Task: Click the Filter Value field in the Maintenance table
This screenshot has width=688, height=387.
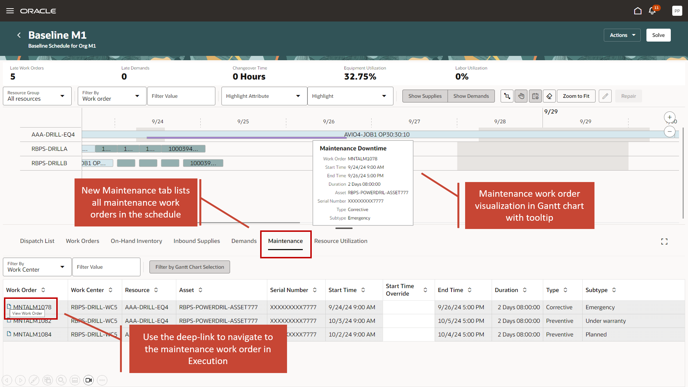Action: click(x=106, y=267)
